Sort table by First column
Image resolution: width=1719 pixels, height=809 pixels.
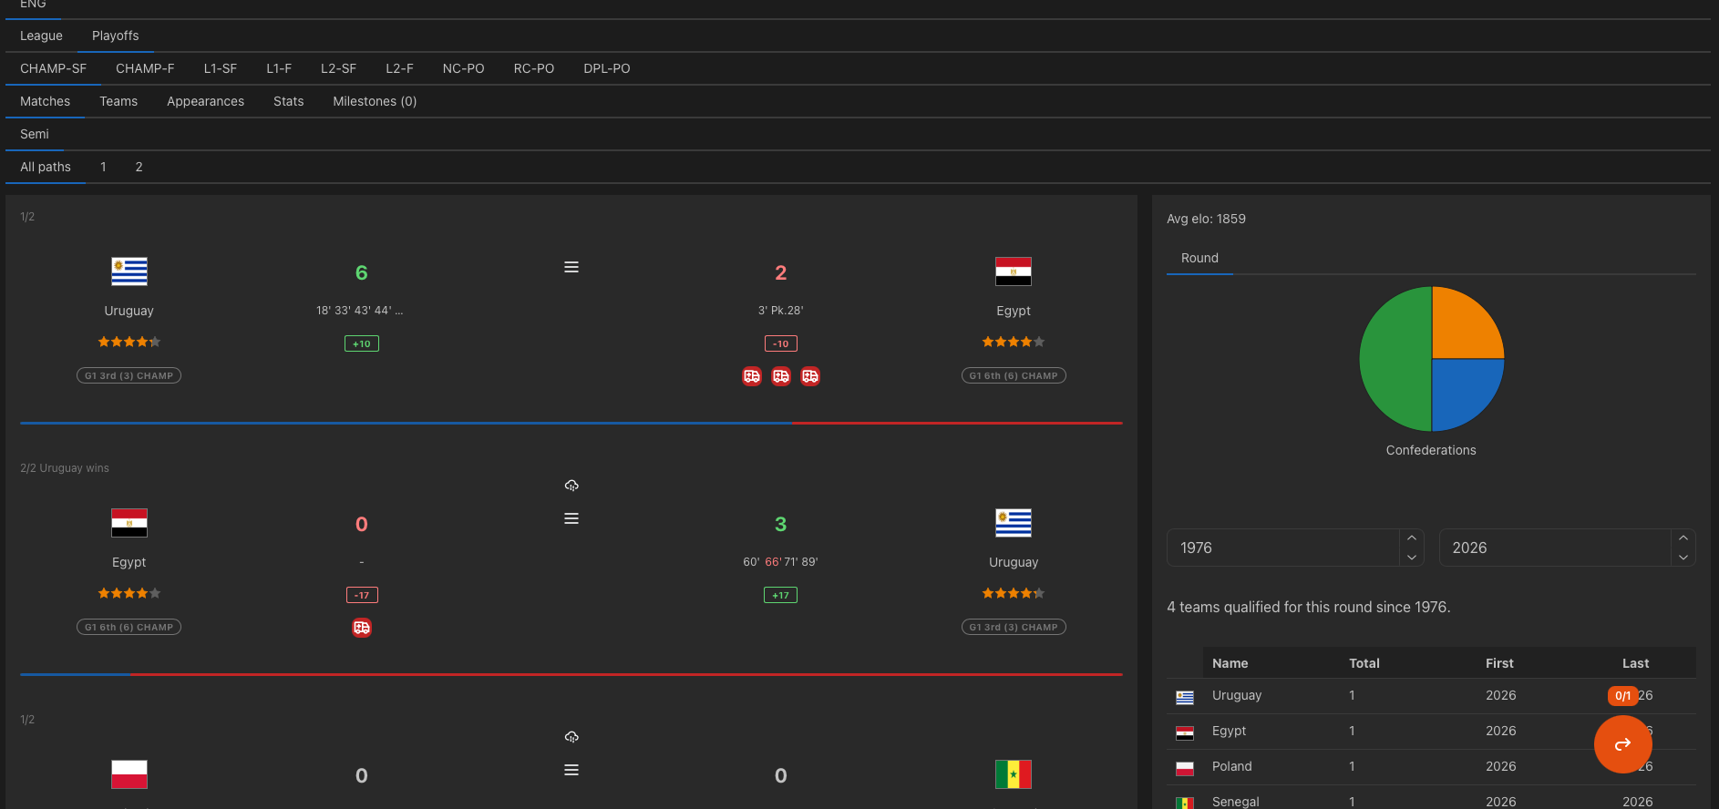1499,663
